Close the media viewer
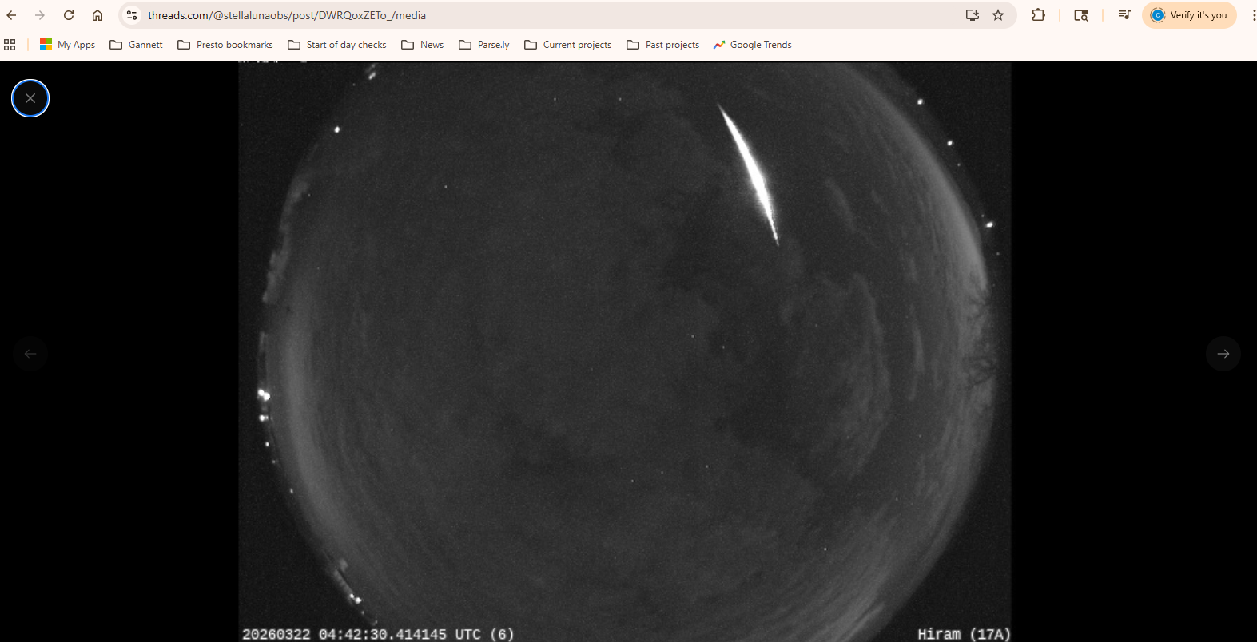This screenshot has height=642, width=1257. click(30, 98)
